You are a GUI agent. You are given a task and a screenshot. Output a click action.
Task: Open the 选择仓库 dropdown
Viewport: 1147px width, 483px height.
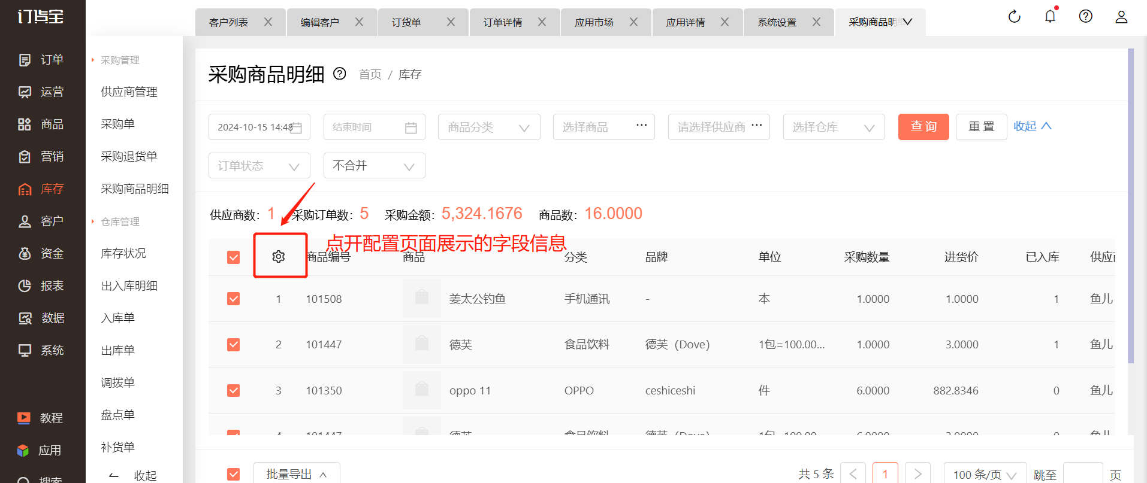pos(833,127)
